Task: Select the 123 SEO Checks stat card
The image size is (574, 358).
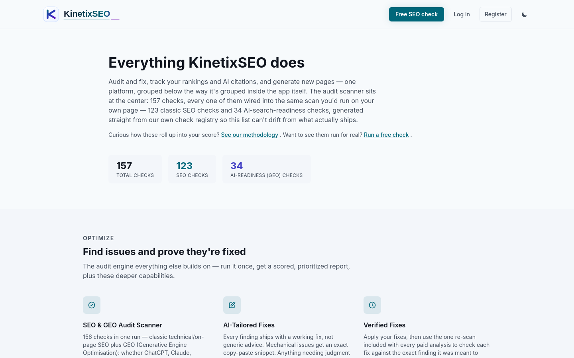Action: [192, 169]
